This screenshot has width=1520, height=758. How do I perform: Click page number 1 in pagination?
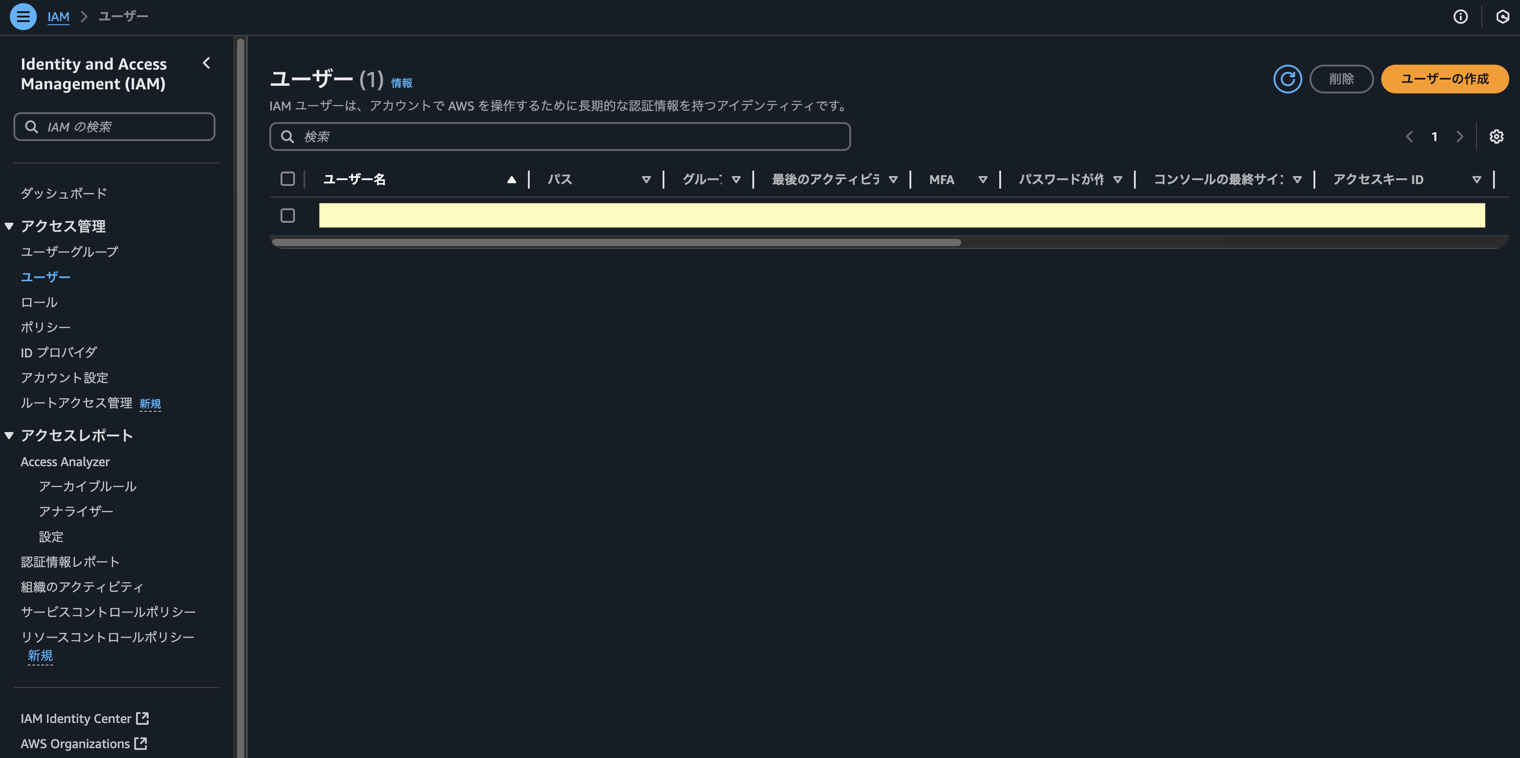(x=1434, y=137)
